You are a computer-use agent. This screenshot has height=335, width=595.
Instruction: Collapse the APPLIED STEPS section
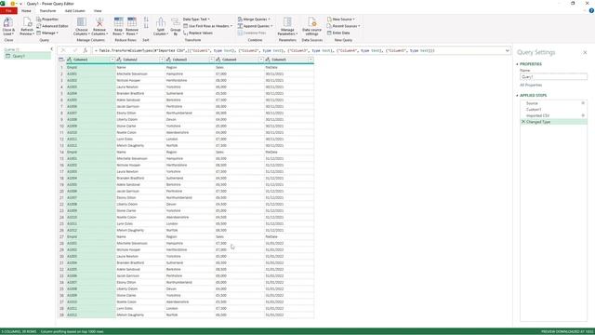pyautogui.click(x=517, y=95)
